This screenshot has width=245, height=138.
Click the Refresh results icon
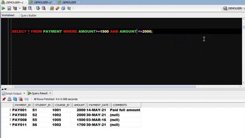(x=15, y=99)
